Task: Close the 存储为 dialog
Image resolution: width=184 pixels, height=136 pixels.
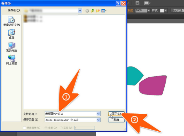Action: pyautogui.click(x=123, y=3)
